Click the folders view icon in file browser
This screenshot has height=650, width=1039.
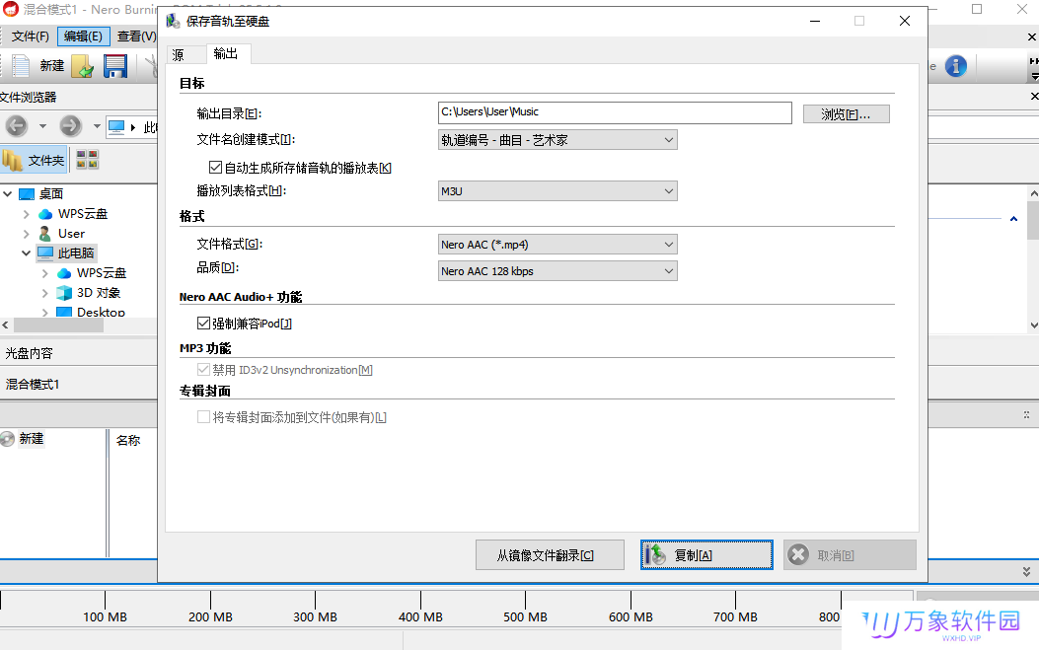pos(12,161)
